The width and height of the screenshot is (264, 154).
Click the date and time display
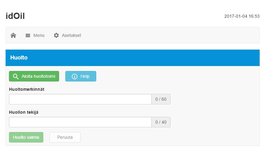point(242,16)
